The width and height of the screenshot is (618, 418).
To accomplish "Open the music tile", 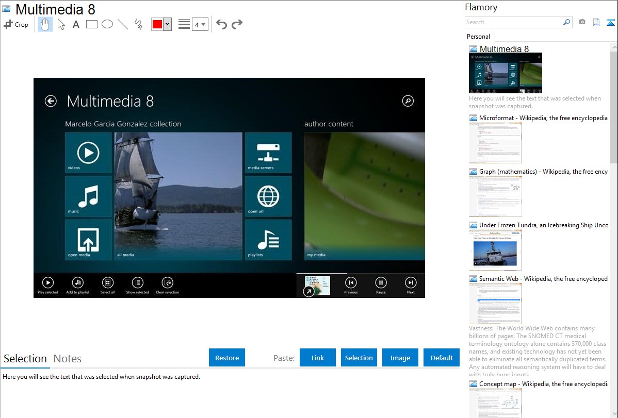I will tap(88, 196).
